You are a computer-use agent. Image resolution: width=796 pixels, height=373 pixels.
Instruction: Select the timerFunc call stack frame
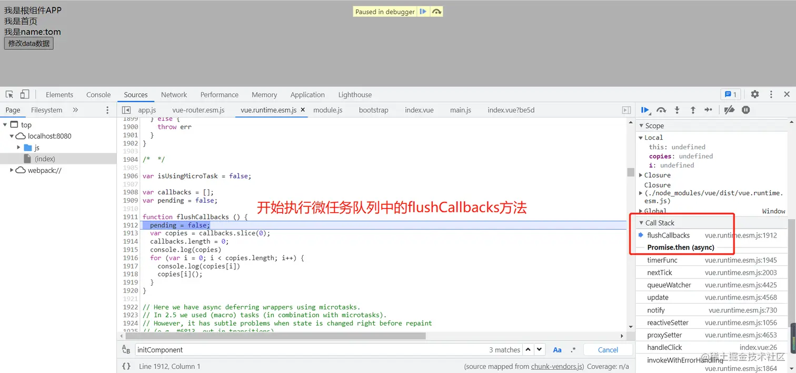[712, 260]
